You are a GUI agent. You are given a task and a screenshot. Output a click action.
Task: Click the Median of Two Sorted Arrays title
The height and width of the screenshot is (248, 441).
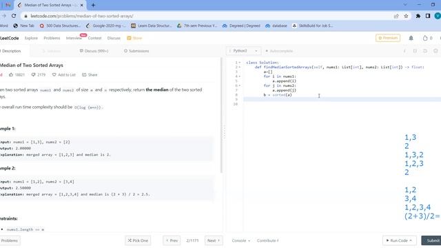point(32,65)
